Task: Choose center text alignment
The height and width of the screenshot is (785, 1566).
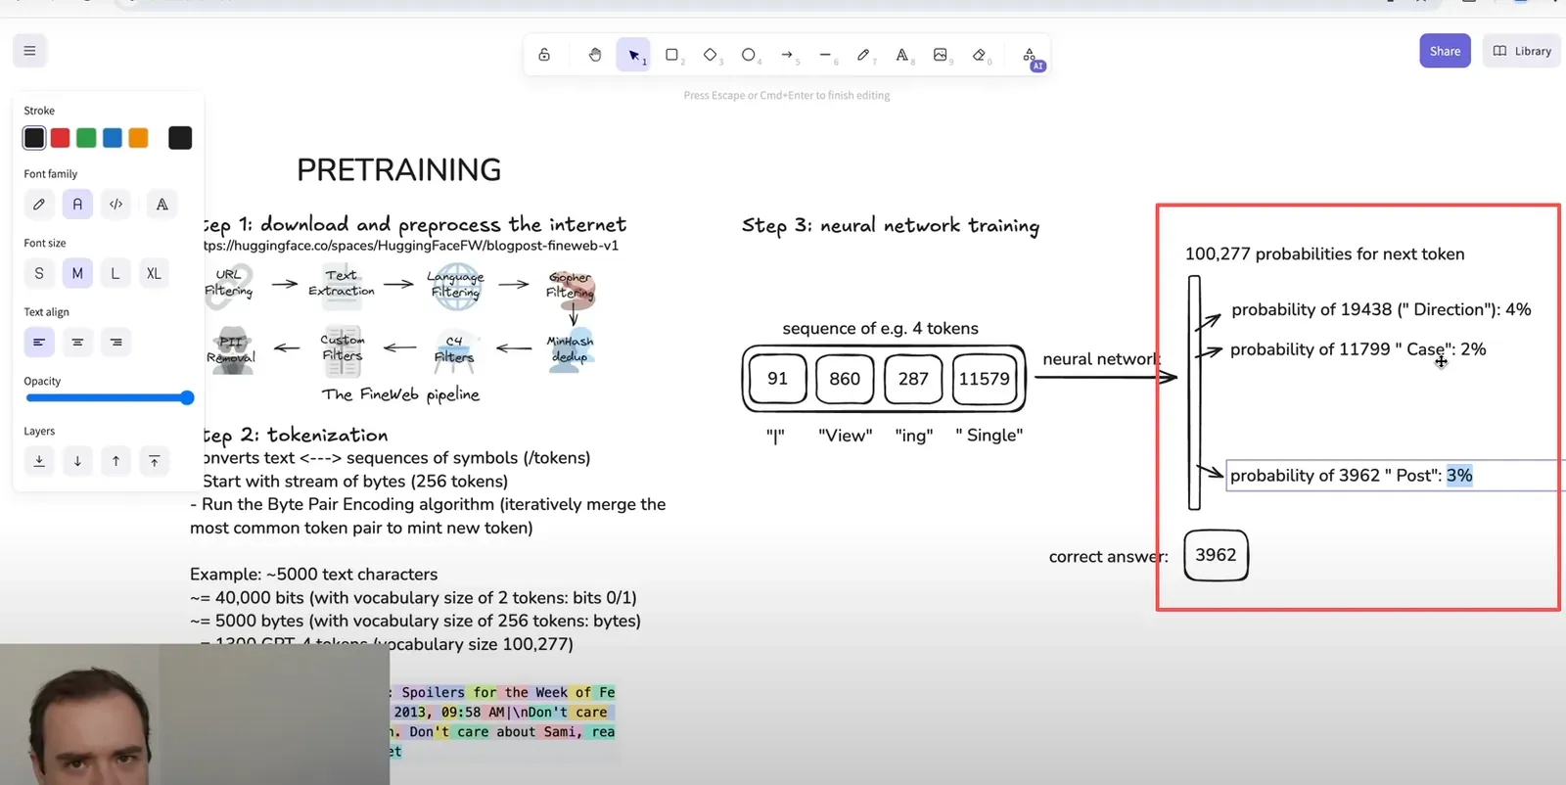Action: [x=77, y=343]
